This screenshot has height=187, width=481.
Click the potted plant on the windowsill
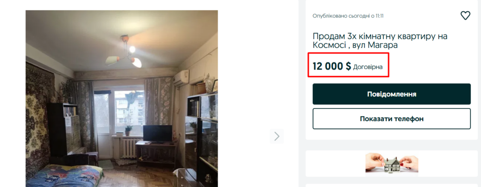pos(129,130)
